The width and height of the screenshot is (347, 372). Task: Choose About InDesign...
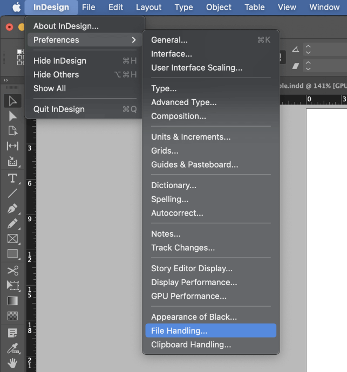pyautogui.click(x=85, y=26)
